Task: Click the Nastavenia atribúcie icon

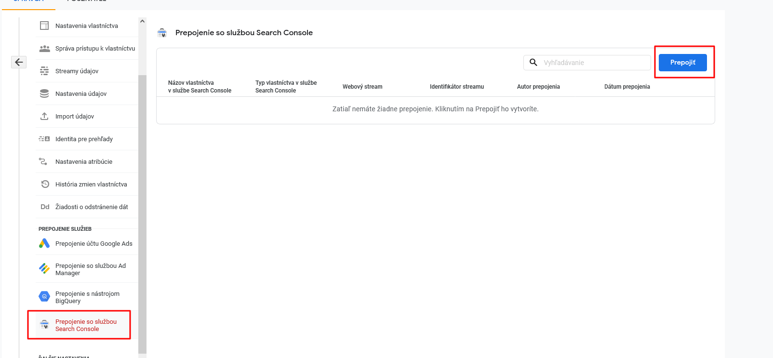Action: tap(43, 161)
